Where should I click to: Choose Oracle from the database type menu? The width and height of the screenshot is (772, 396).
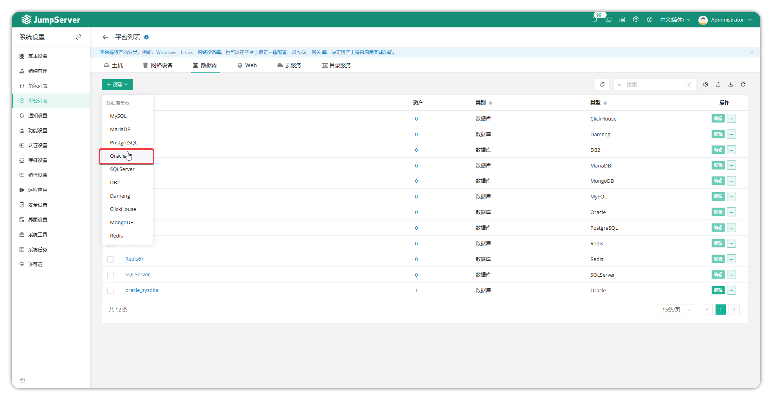click(x=118, y=156)
